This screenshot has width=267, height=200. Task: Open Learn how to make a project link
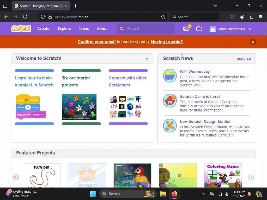pos(34,81)
